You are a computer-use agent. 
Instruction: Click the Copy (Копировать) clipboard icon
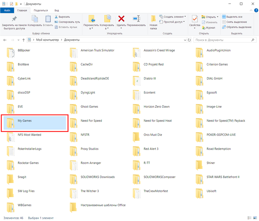[x=35, y=21]
